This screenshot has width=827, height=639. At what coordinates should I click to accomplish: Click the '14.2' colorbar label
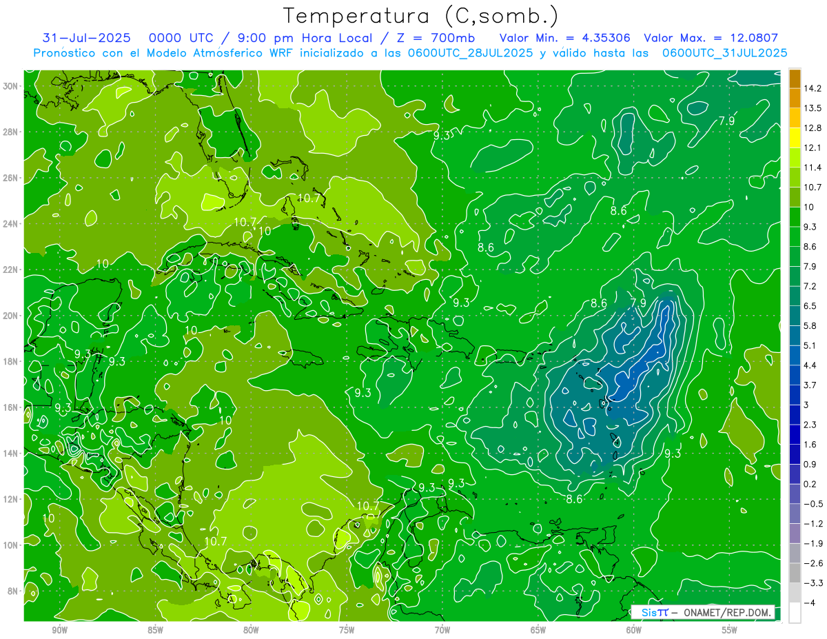point(812,88)
